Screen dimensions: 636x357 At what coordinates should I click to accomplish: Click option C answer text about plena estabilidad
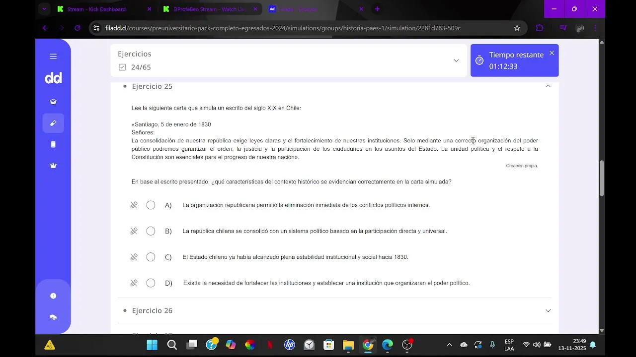tap(296, 257)
